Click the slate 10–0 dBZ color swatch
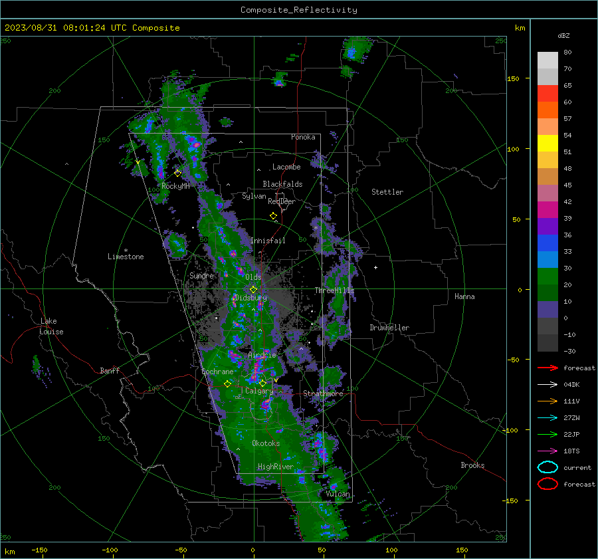Screen dimensions: 598x559 point(548,310)
